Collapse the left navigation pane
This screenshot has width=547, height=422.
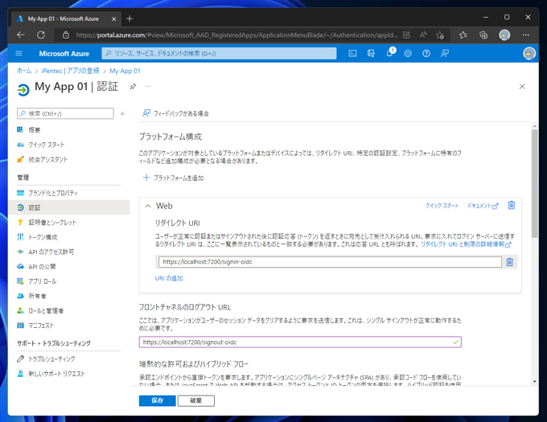tap(122, 113)
